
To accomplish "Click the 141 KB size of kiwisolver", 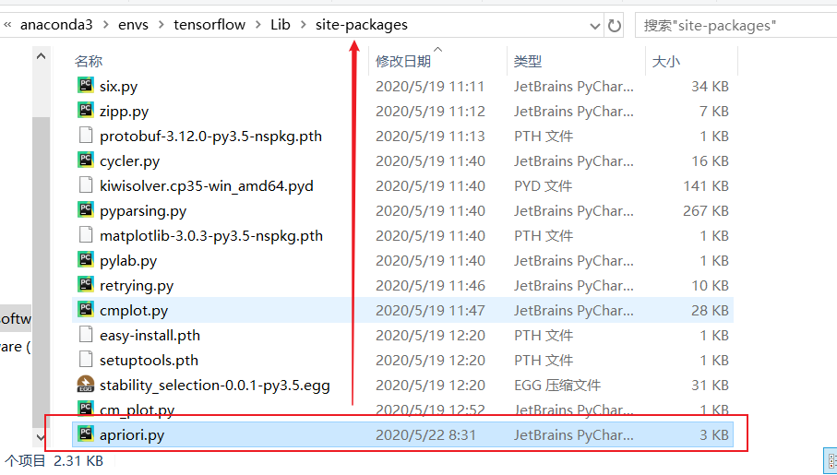I will [x=706, y=185].
